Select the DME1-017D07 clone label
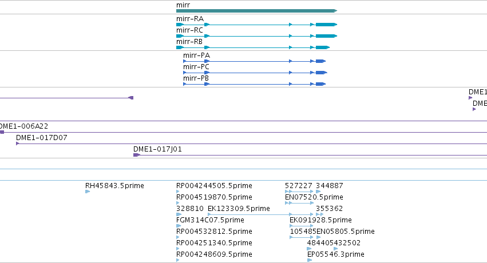Image resolution: width=487 pixels, height=263 pixels. 42,138
